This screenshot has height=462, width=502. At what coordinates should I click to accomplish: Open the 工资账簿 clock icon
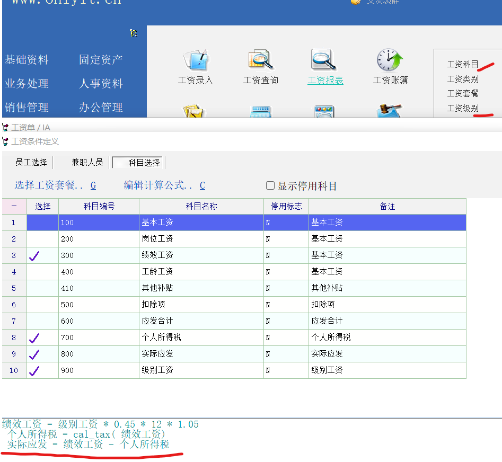pos(390,61)
